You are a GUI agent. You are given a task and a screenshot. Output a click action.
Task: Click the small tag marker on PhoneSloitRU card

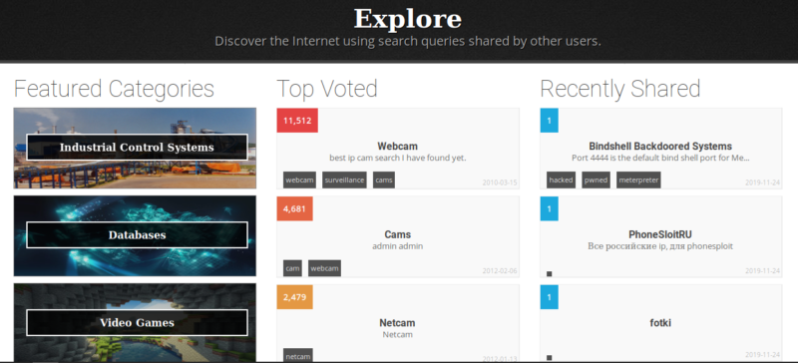(550, 274)
